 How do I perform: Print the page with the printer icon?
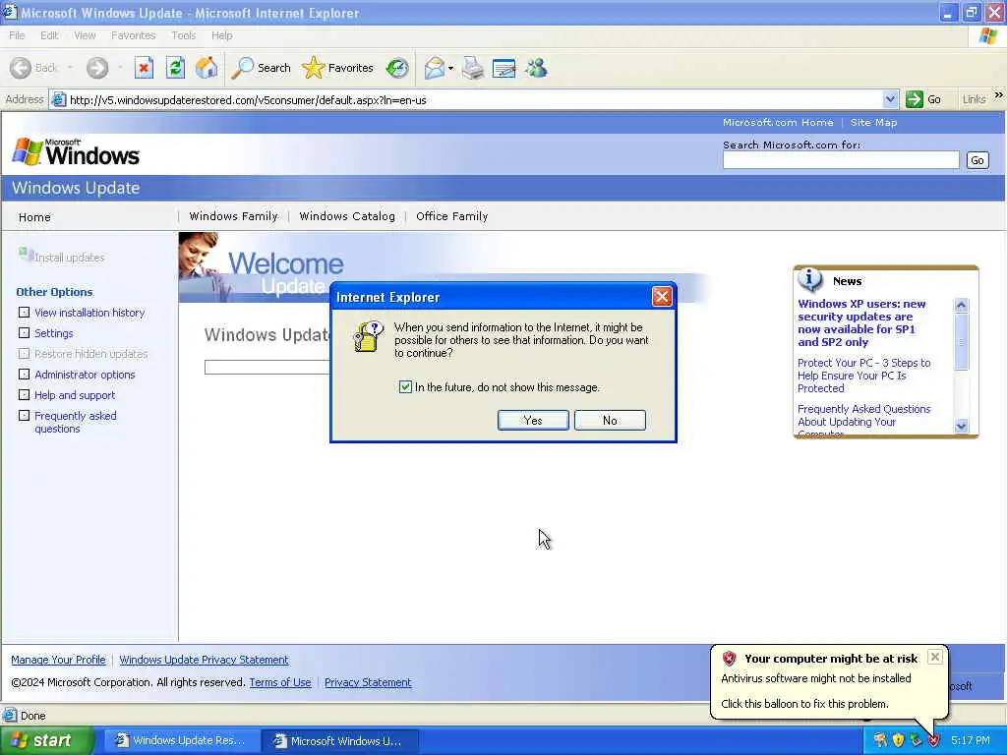click(x=473, y=68)
